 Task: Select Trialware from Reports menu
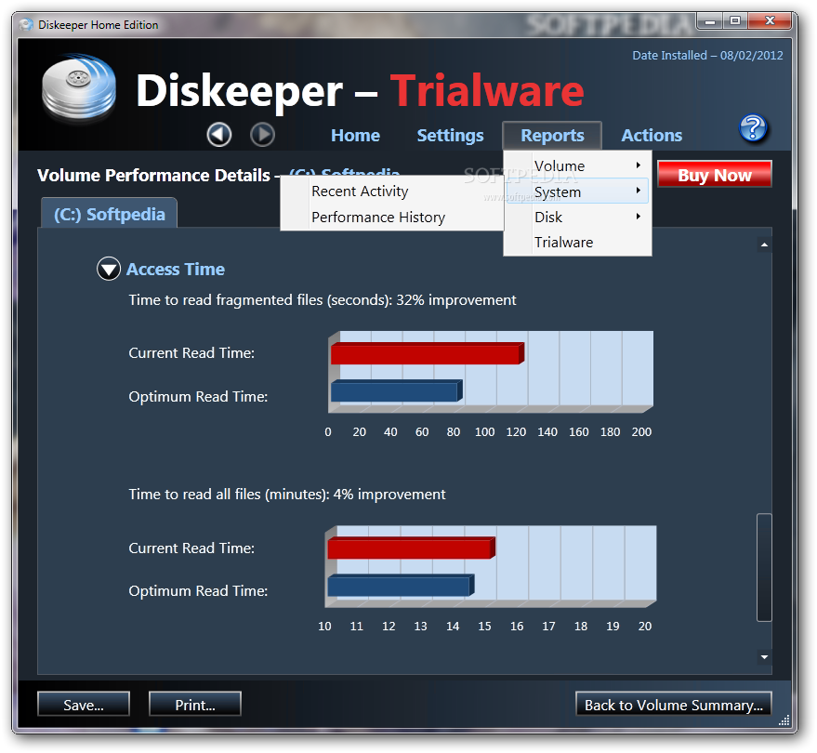(577, 243)
